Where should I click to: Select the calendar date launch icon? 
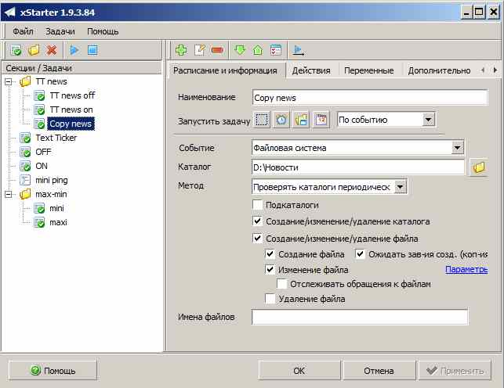coord(321,120)
